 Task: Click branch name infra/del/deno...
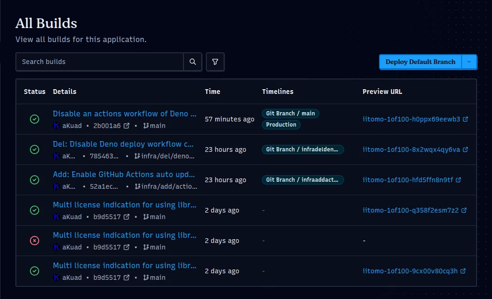tap(168, 156)
